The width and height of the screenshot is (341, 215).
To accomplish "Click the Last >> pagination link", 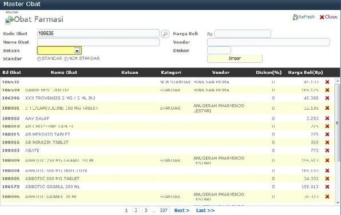I will point(205,210).
